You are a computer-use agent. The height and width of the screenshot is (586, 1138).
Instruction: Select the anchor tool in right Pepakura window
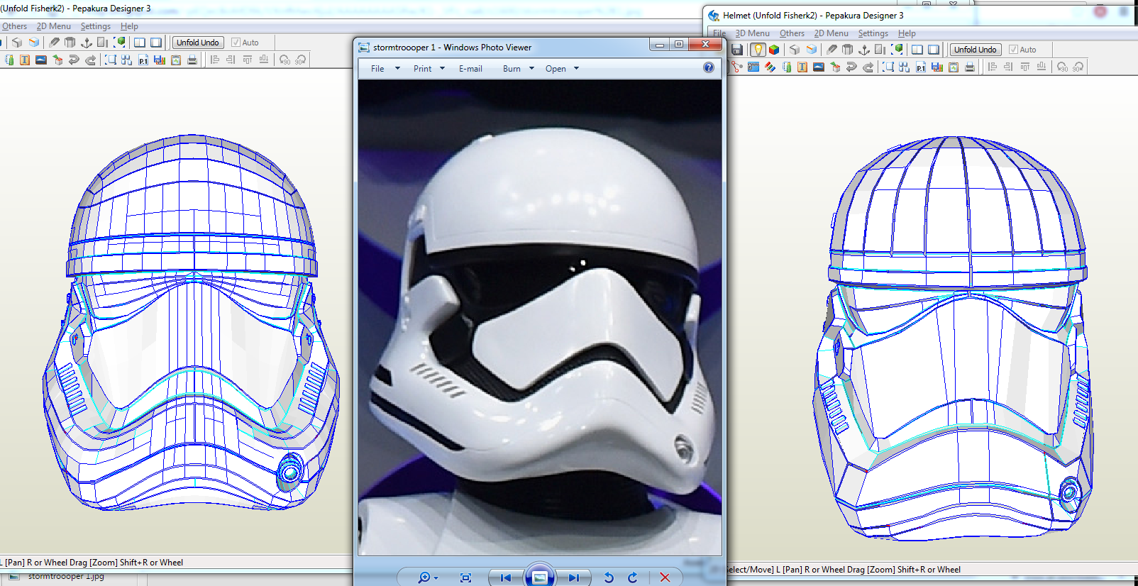(x=863, y=50)
